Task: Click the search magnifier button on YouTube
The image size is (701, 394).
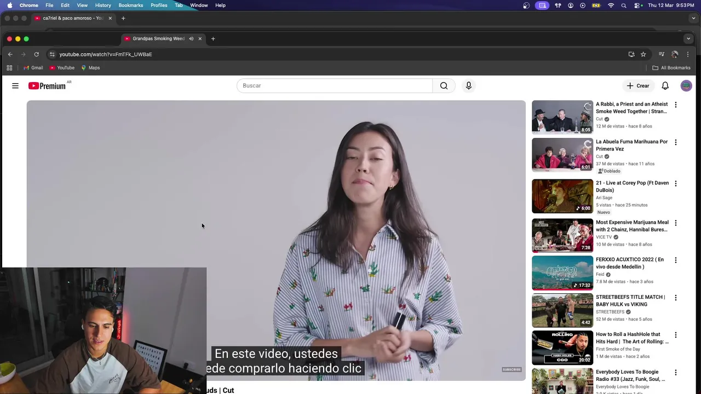Action: click(x=444, y=86)
